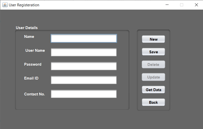Click the Save button

click(153, 52)
